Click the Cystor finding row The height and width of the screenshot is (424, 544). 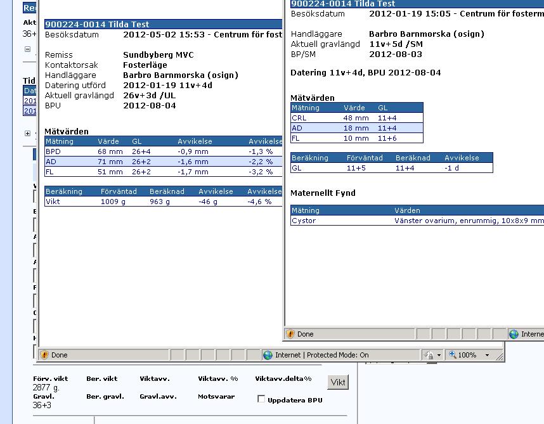(x=417, y=221)
